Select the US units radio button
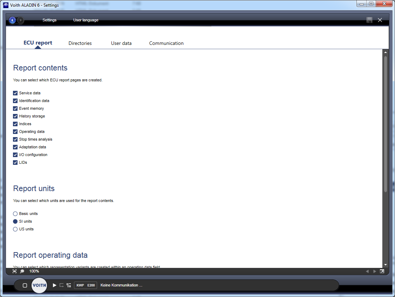Image resolution: width=395 pixels, height=297 pixels. [x=15, y=229]
